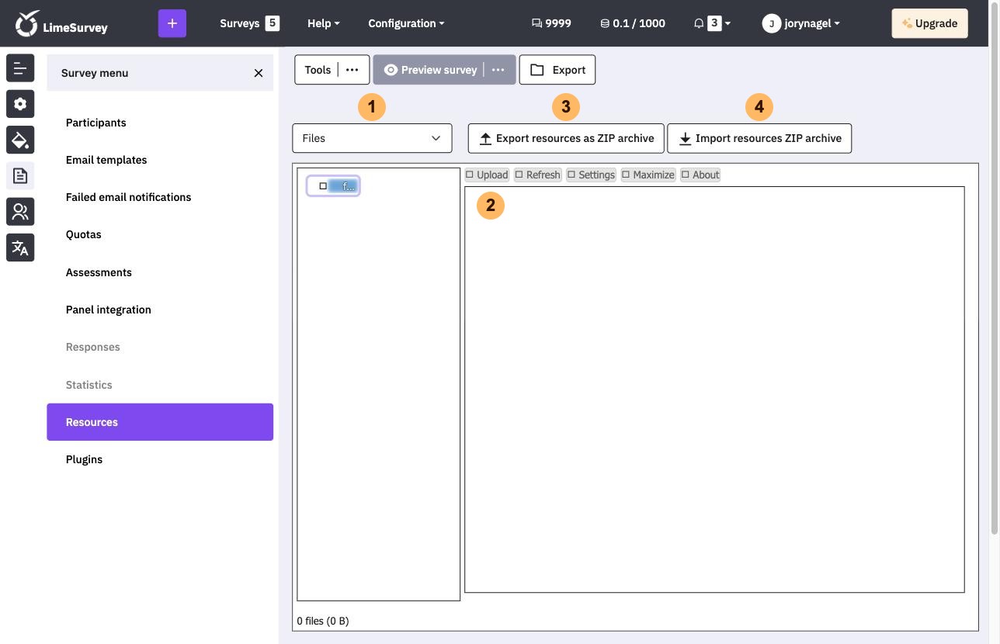
Task: Close the Survey menu panel
Action: 259,73
